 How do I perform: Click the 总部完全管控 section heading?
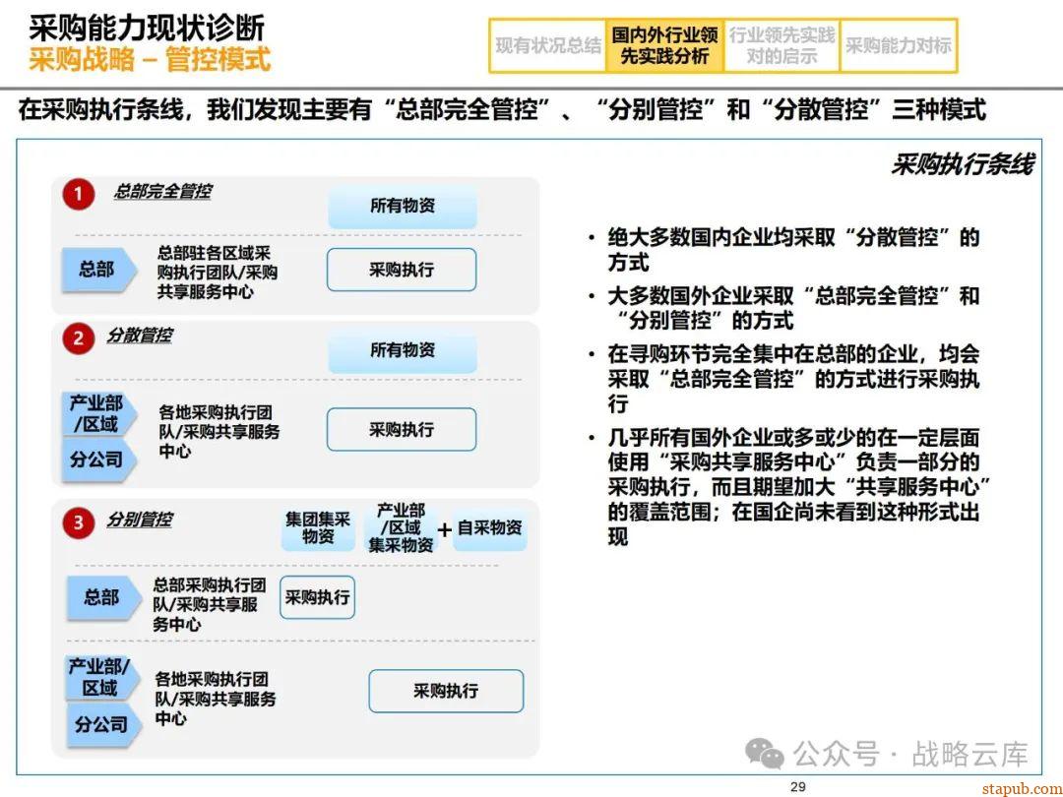(x=162, y=192)
